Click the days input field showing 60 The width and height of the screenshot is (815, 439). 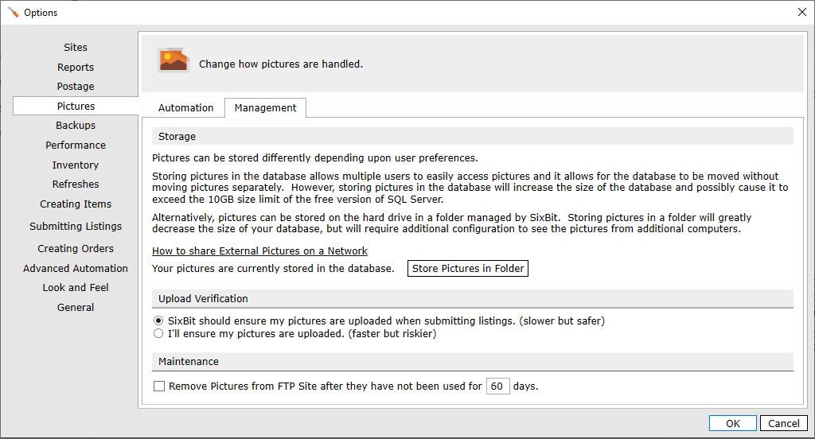(x=497, y=386)
